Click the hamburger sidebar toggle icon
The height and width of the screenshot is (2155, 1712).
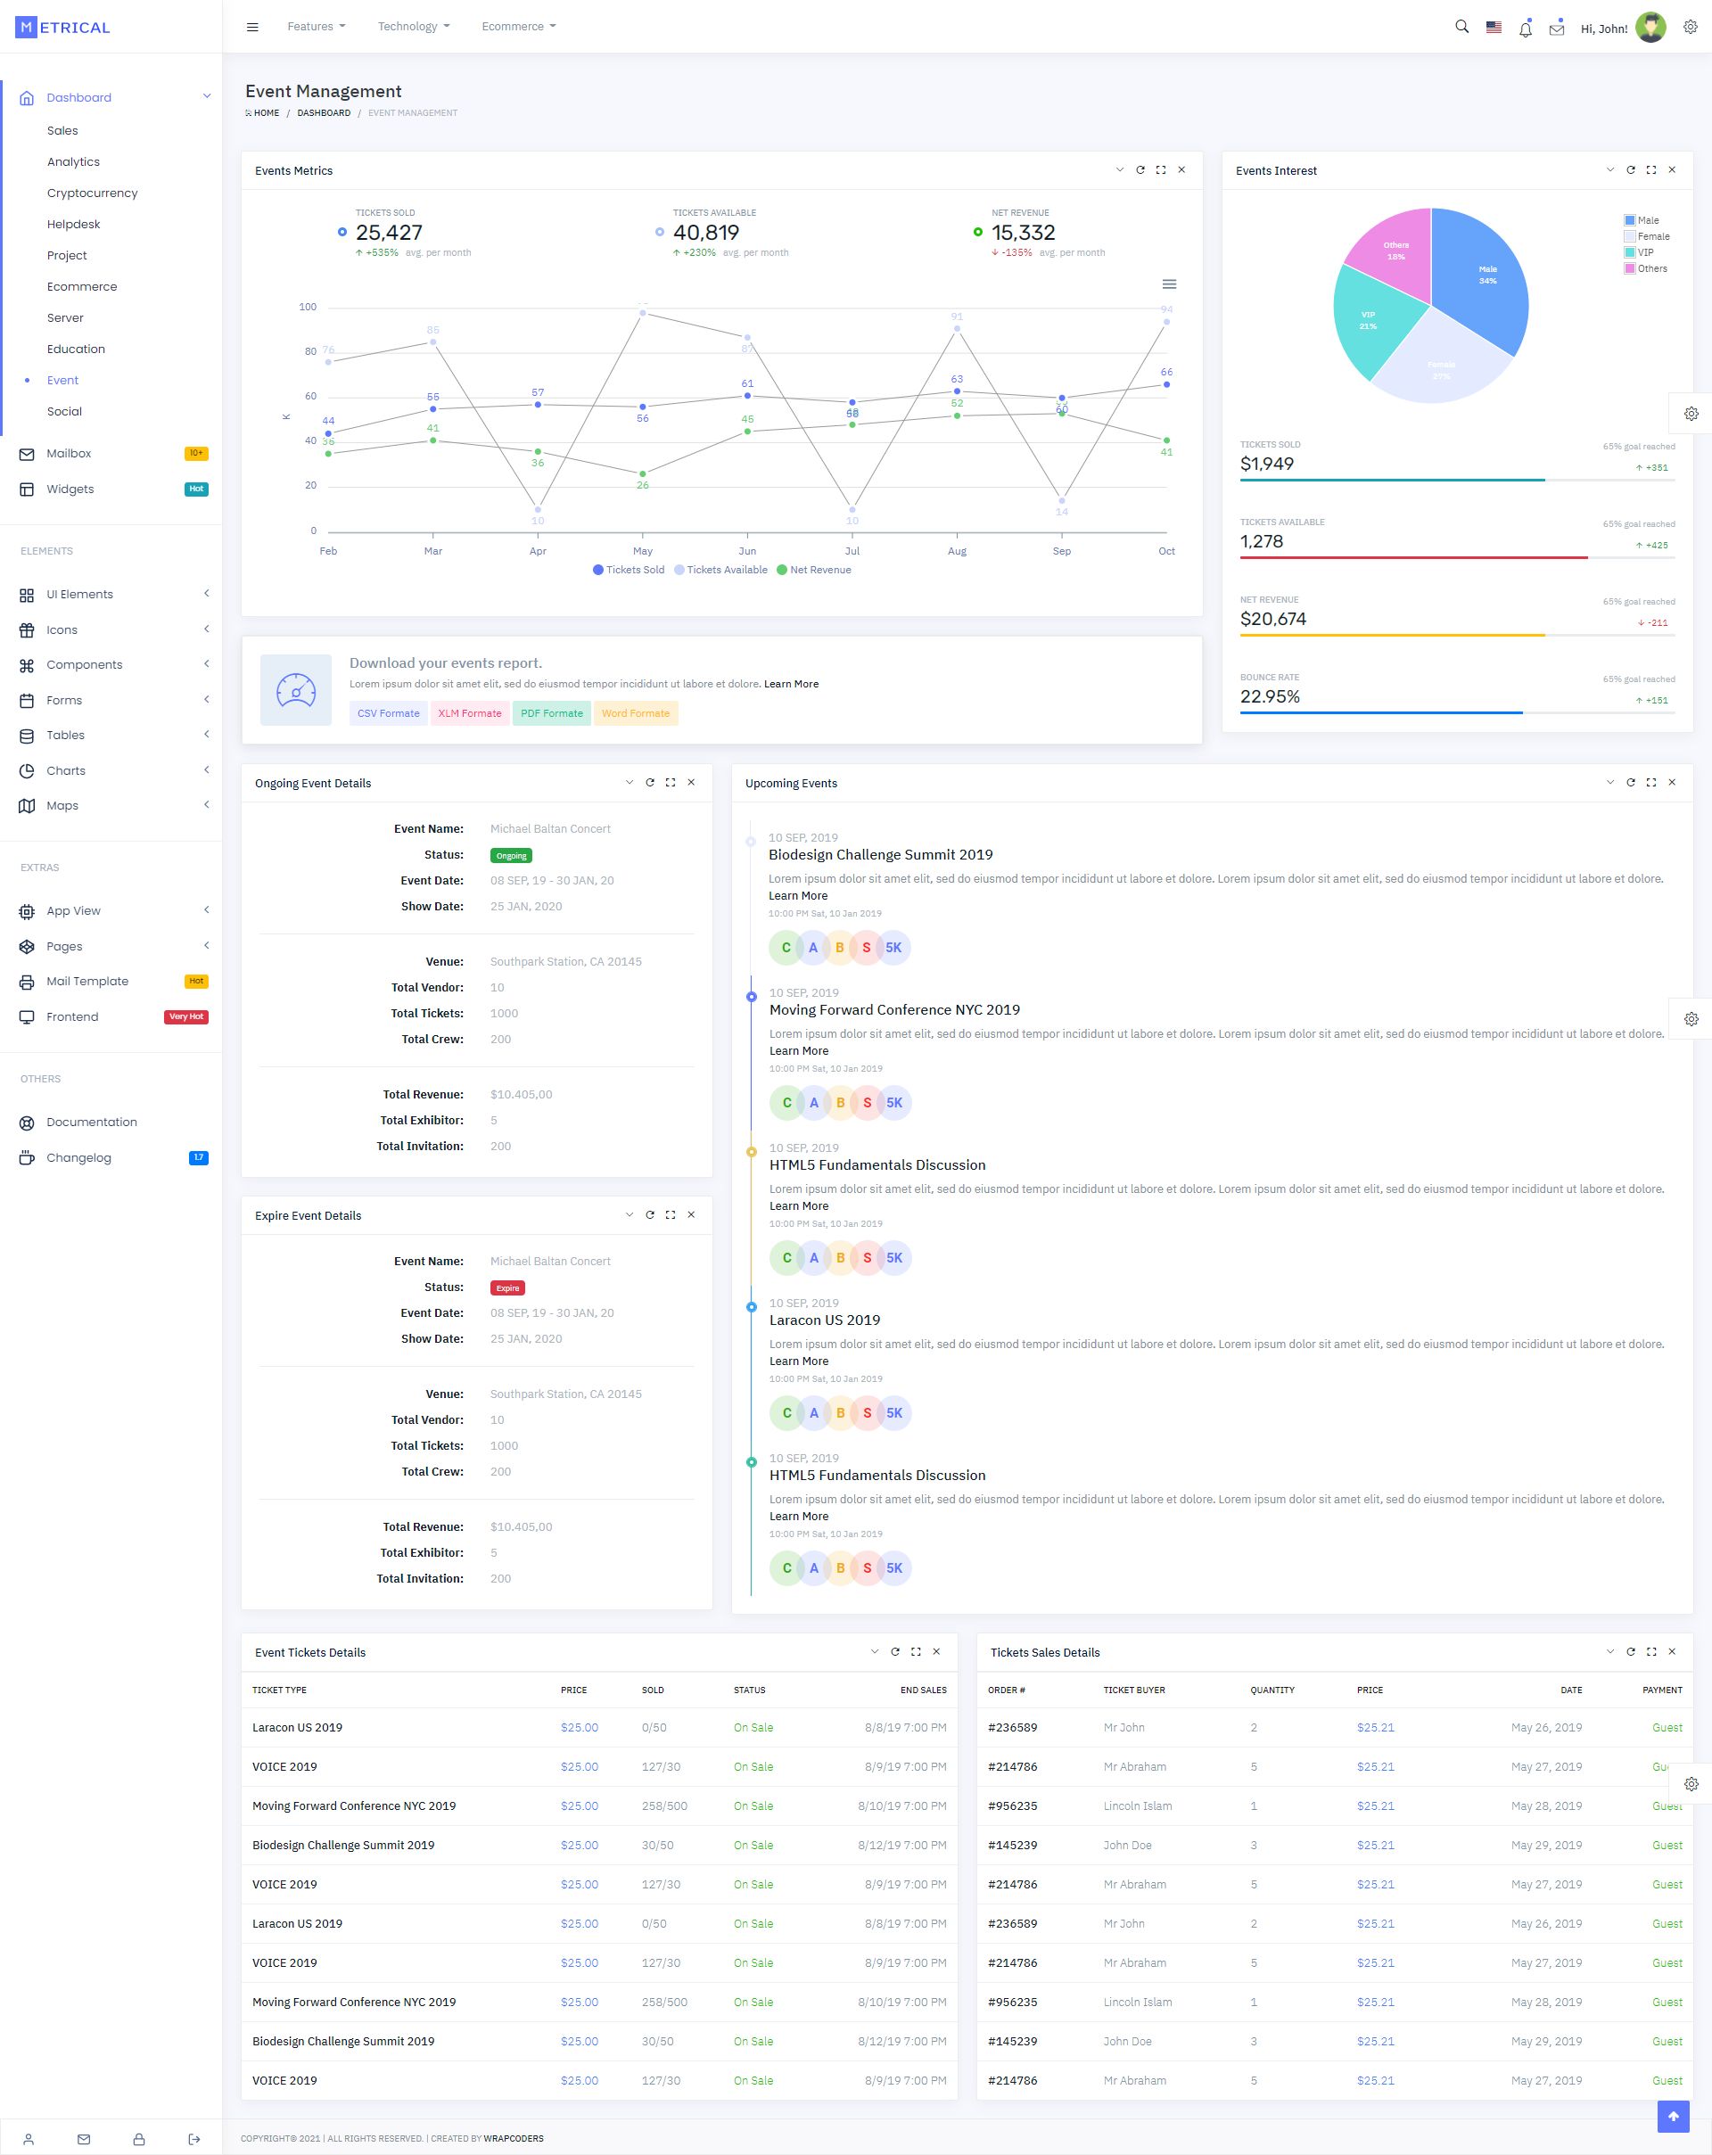click(x=253, y=27)
